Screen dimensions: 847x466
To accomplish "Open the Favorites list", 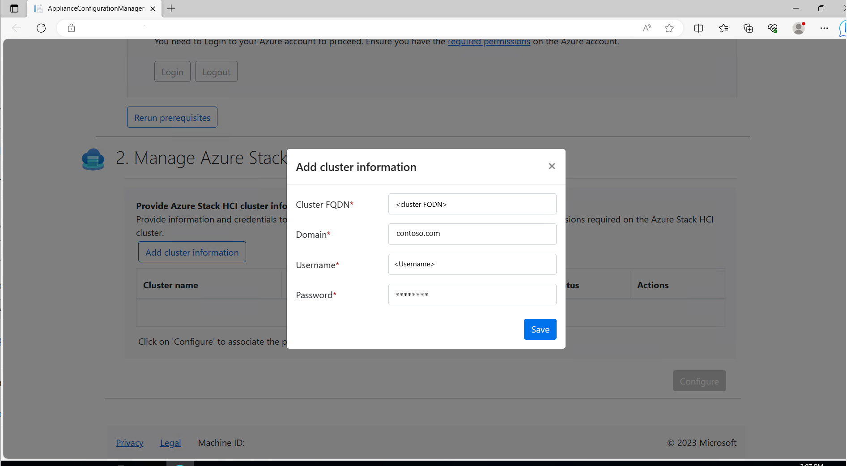I will (x=724, y=28).
